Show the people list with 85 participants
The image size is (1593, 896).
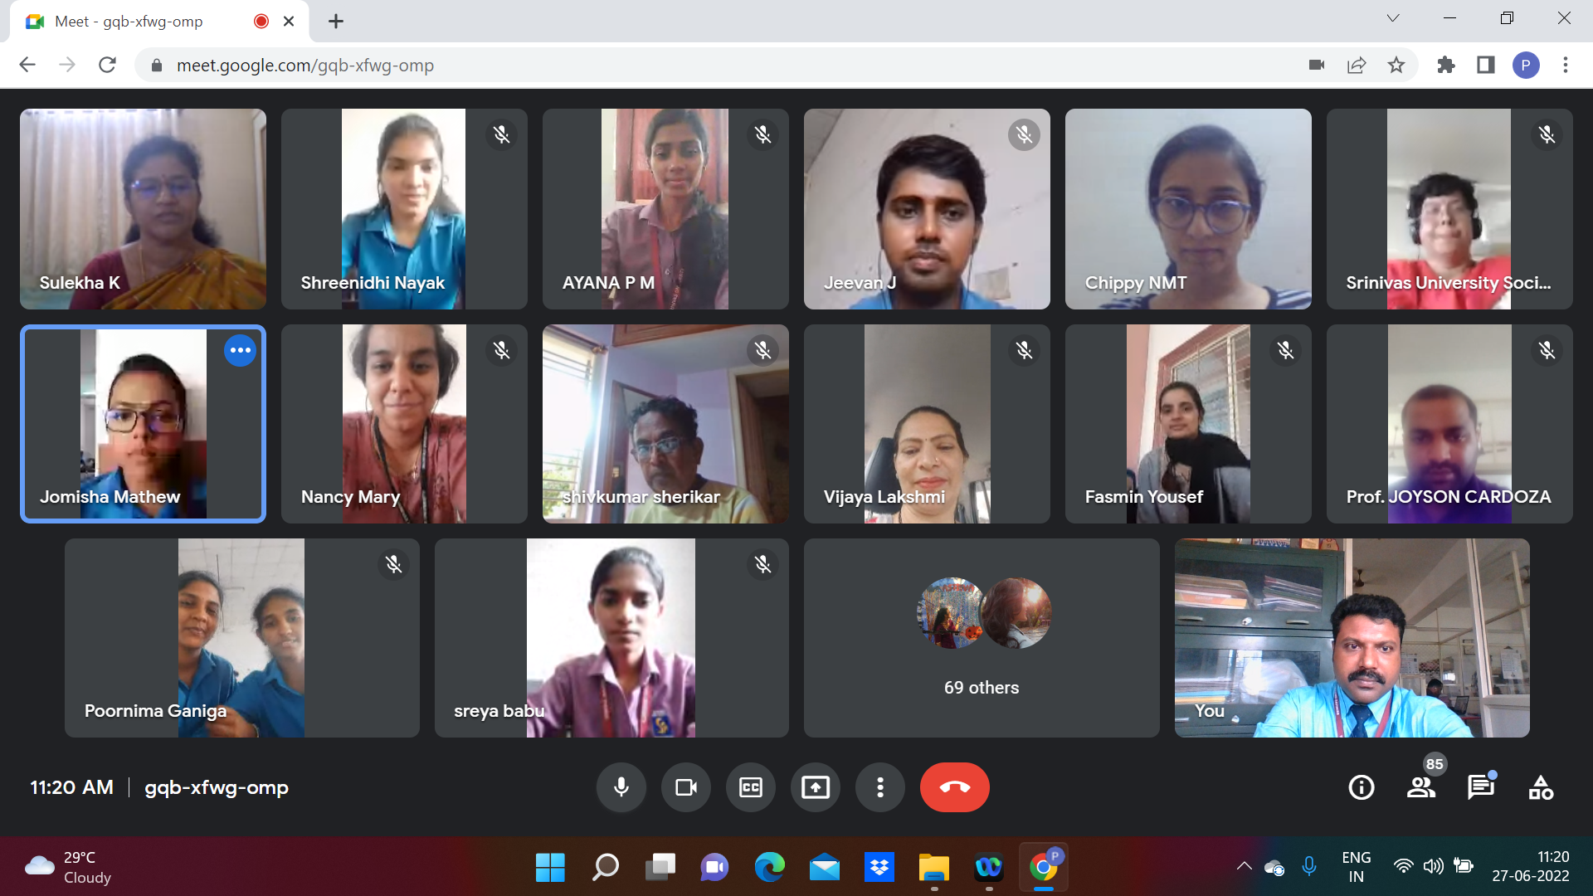[x=1421, y=787]
